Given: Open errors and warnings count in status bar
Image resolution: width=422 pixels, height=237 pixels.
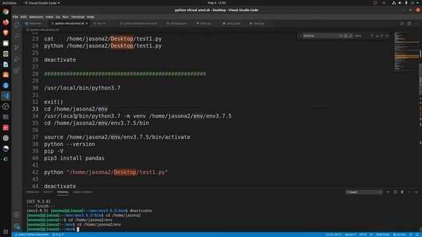Looking at the screenshot, I should 58,234.
